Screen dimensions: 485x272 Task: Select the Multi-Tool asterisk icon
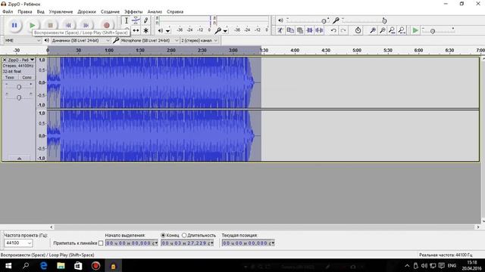pos(145,30)
